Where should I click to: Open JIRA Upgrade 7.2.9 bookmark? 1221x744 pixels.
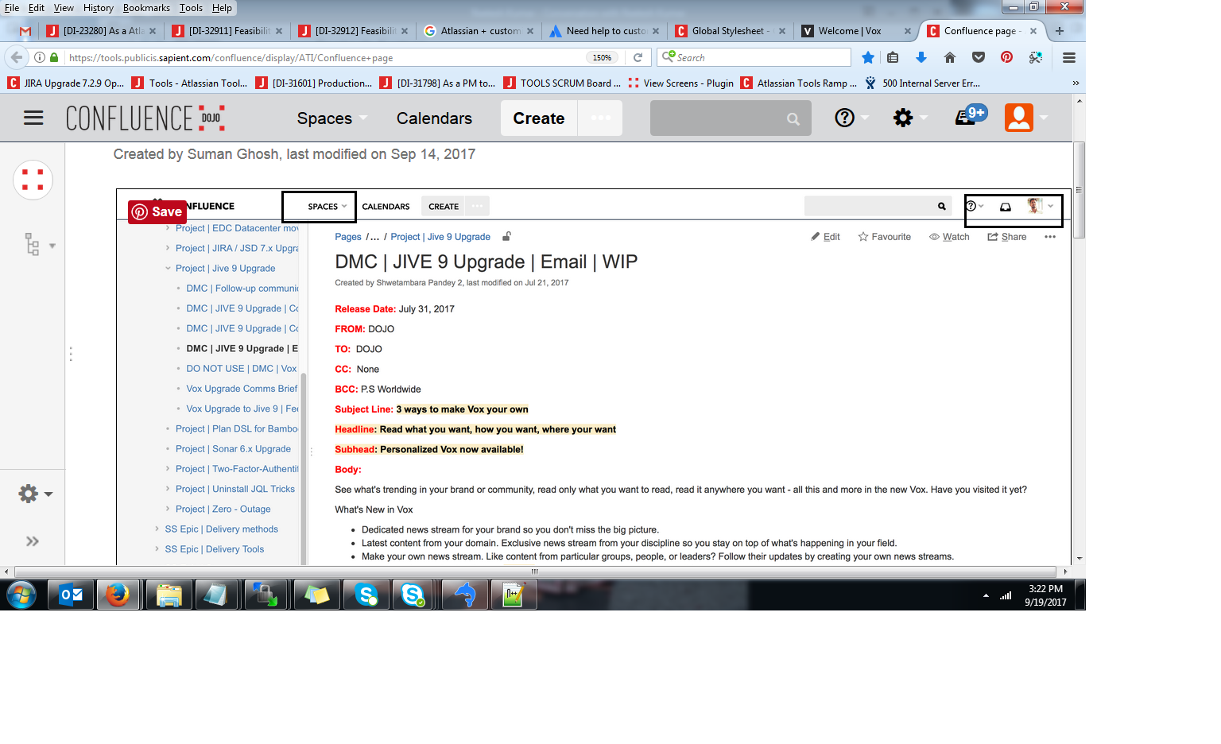65,83
